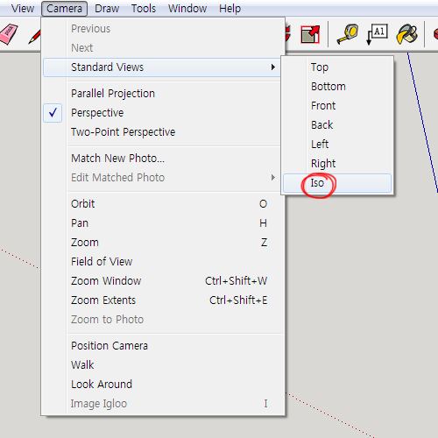Screen dimensions: 438x438
Task: Close the open Camera menu
Action: tap(64, 9)
